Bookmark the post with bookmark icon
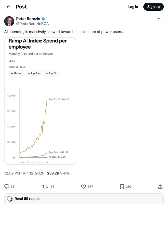 [122, 186]
